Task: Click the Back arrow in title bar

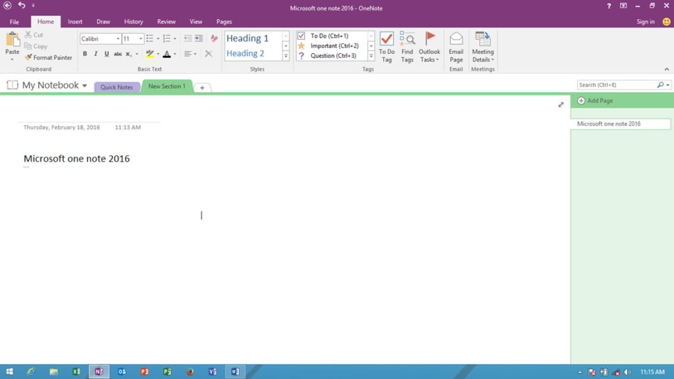Action: (x=7, y=5)
